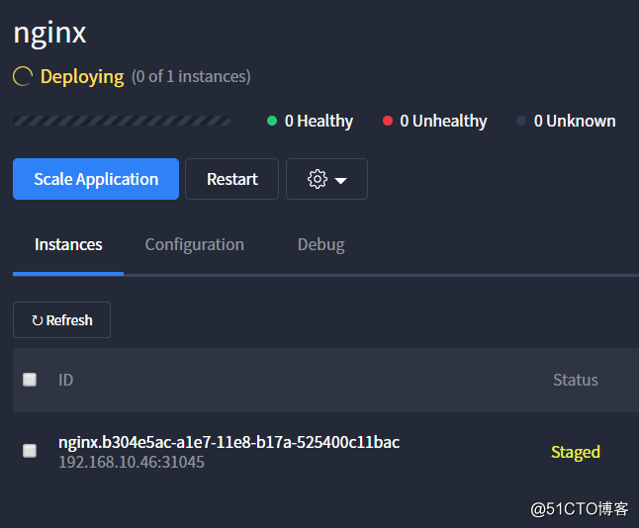639x528 pixels.
Task: Click the Deploying spinner icon
Action: (23, 76)
